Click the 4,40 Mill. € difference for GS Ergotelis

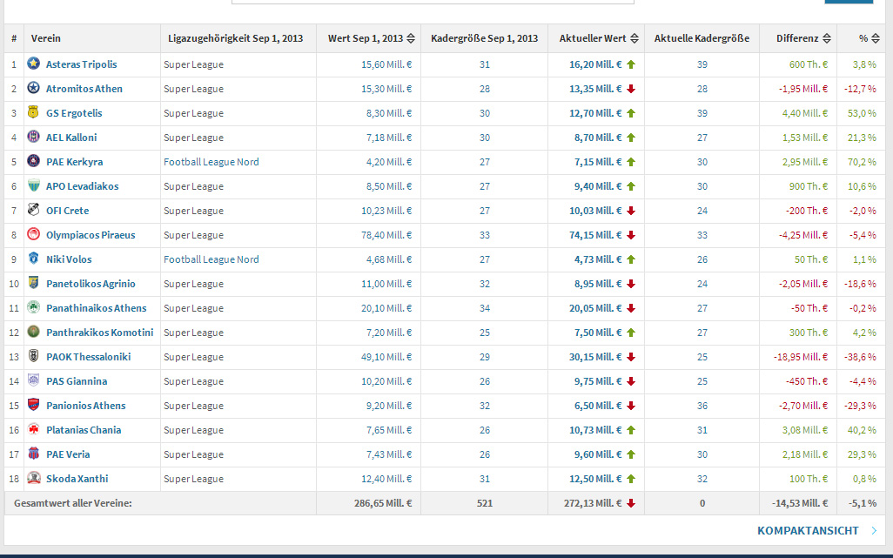pos(805,113)
